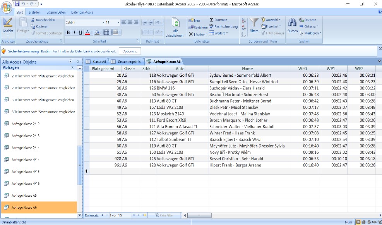
Task: Select the BMW 316i cell
Action: click(182, 88)
